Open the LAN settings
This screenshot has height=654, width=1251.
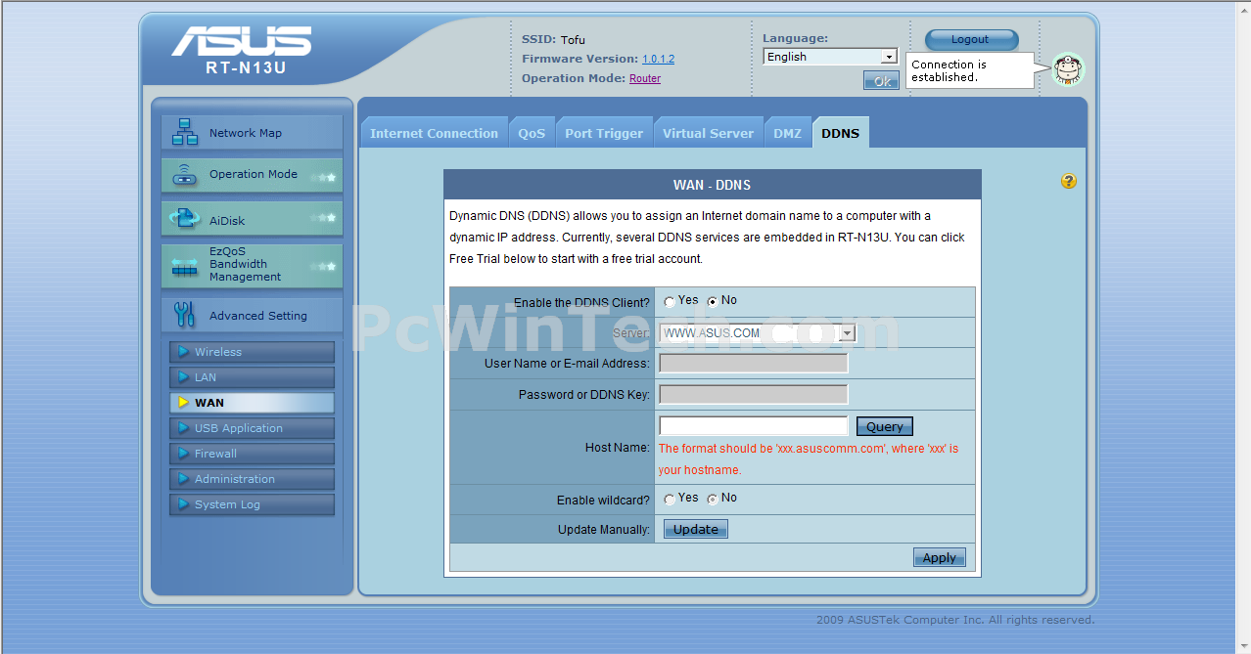tap(252, 377)
